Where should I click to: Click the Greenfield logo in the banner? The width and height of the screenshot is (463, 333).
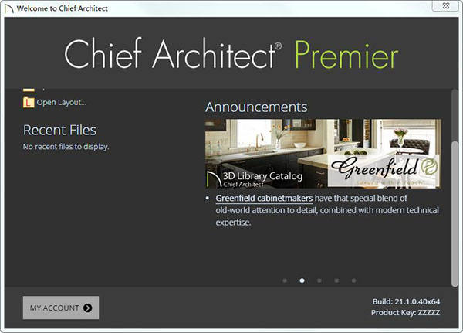coord(385,168)
